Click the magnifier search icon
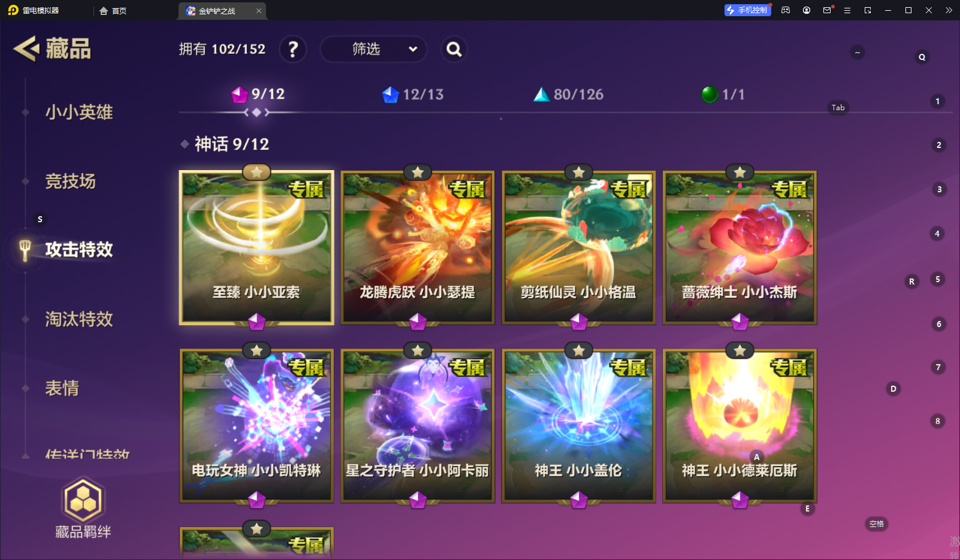Screen dimensions: 960x560 click(x=454, y=49)
